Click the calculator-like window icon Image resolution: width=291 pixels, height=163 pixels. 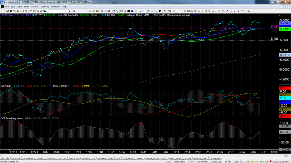pos(97,11)
